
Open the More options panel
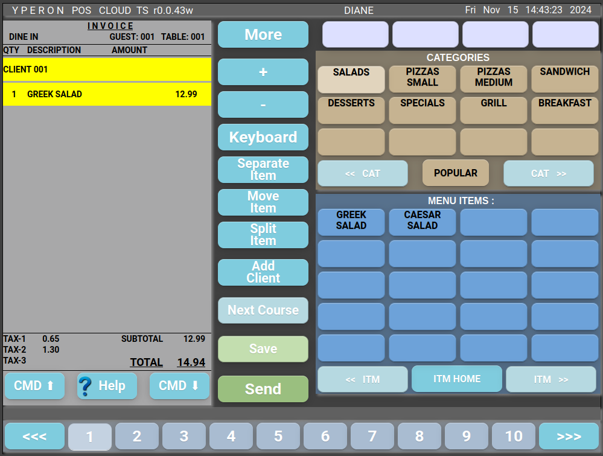pos(263,35)
